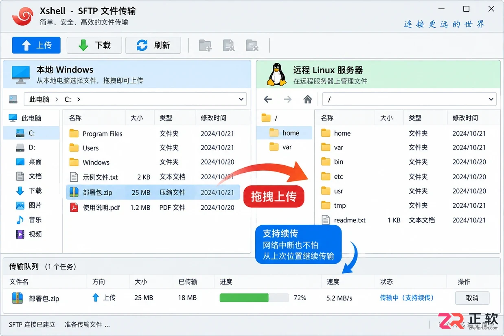
Task: Click the 上传 direction arrow in queue
Action: [96, 298]
